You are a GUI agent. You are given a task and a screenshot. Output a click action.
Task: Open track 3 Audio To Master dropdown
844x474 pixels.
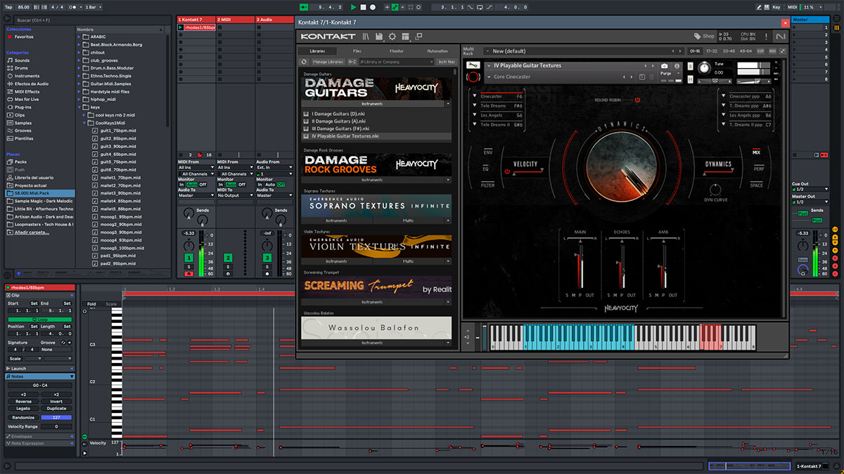tap(274, 195)
